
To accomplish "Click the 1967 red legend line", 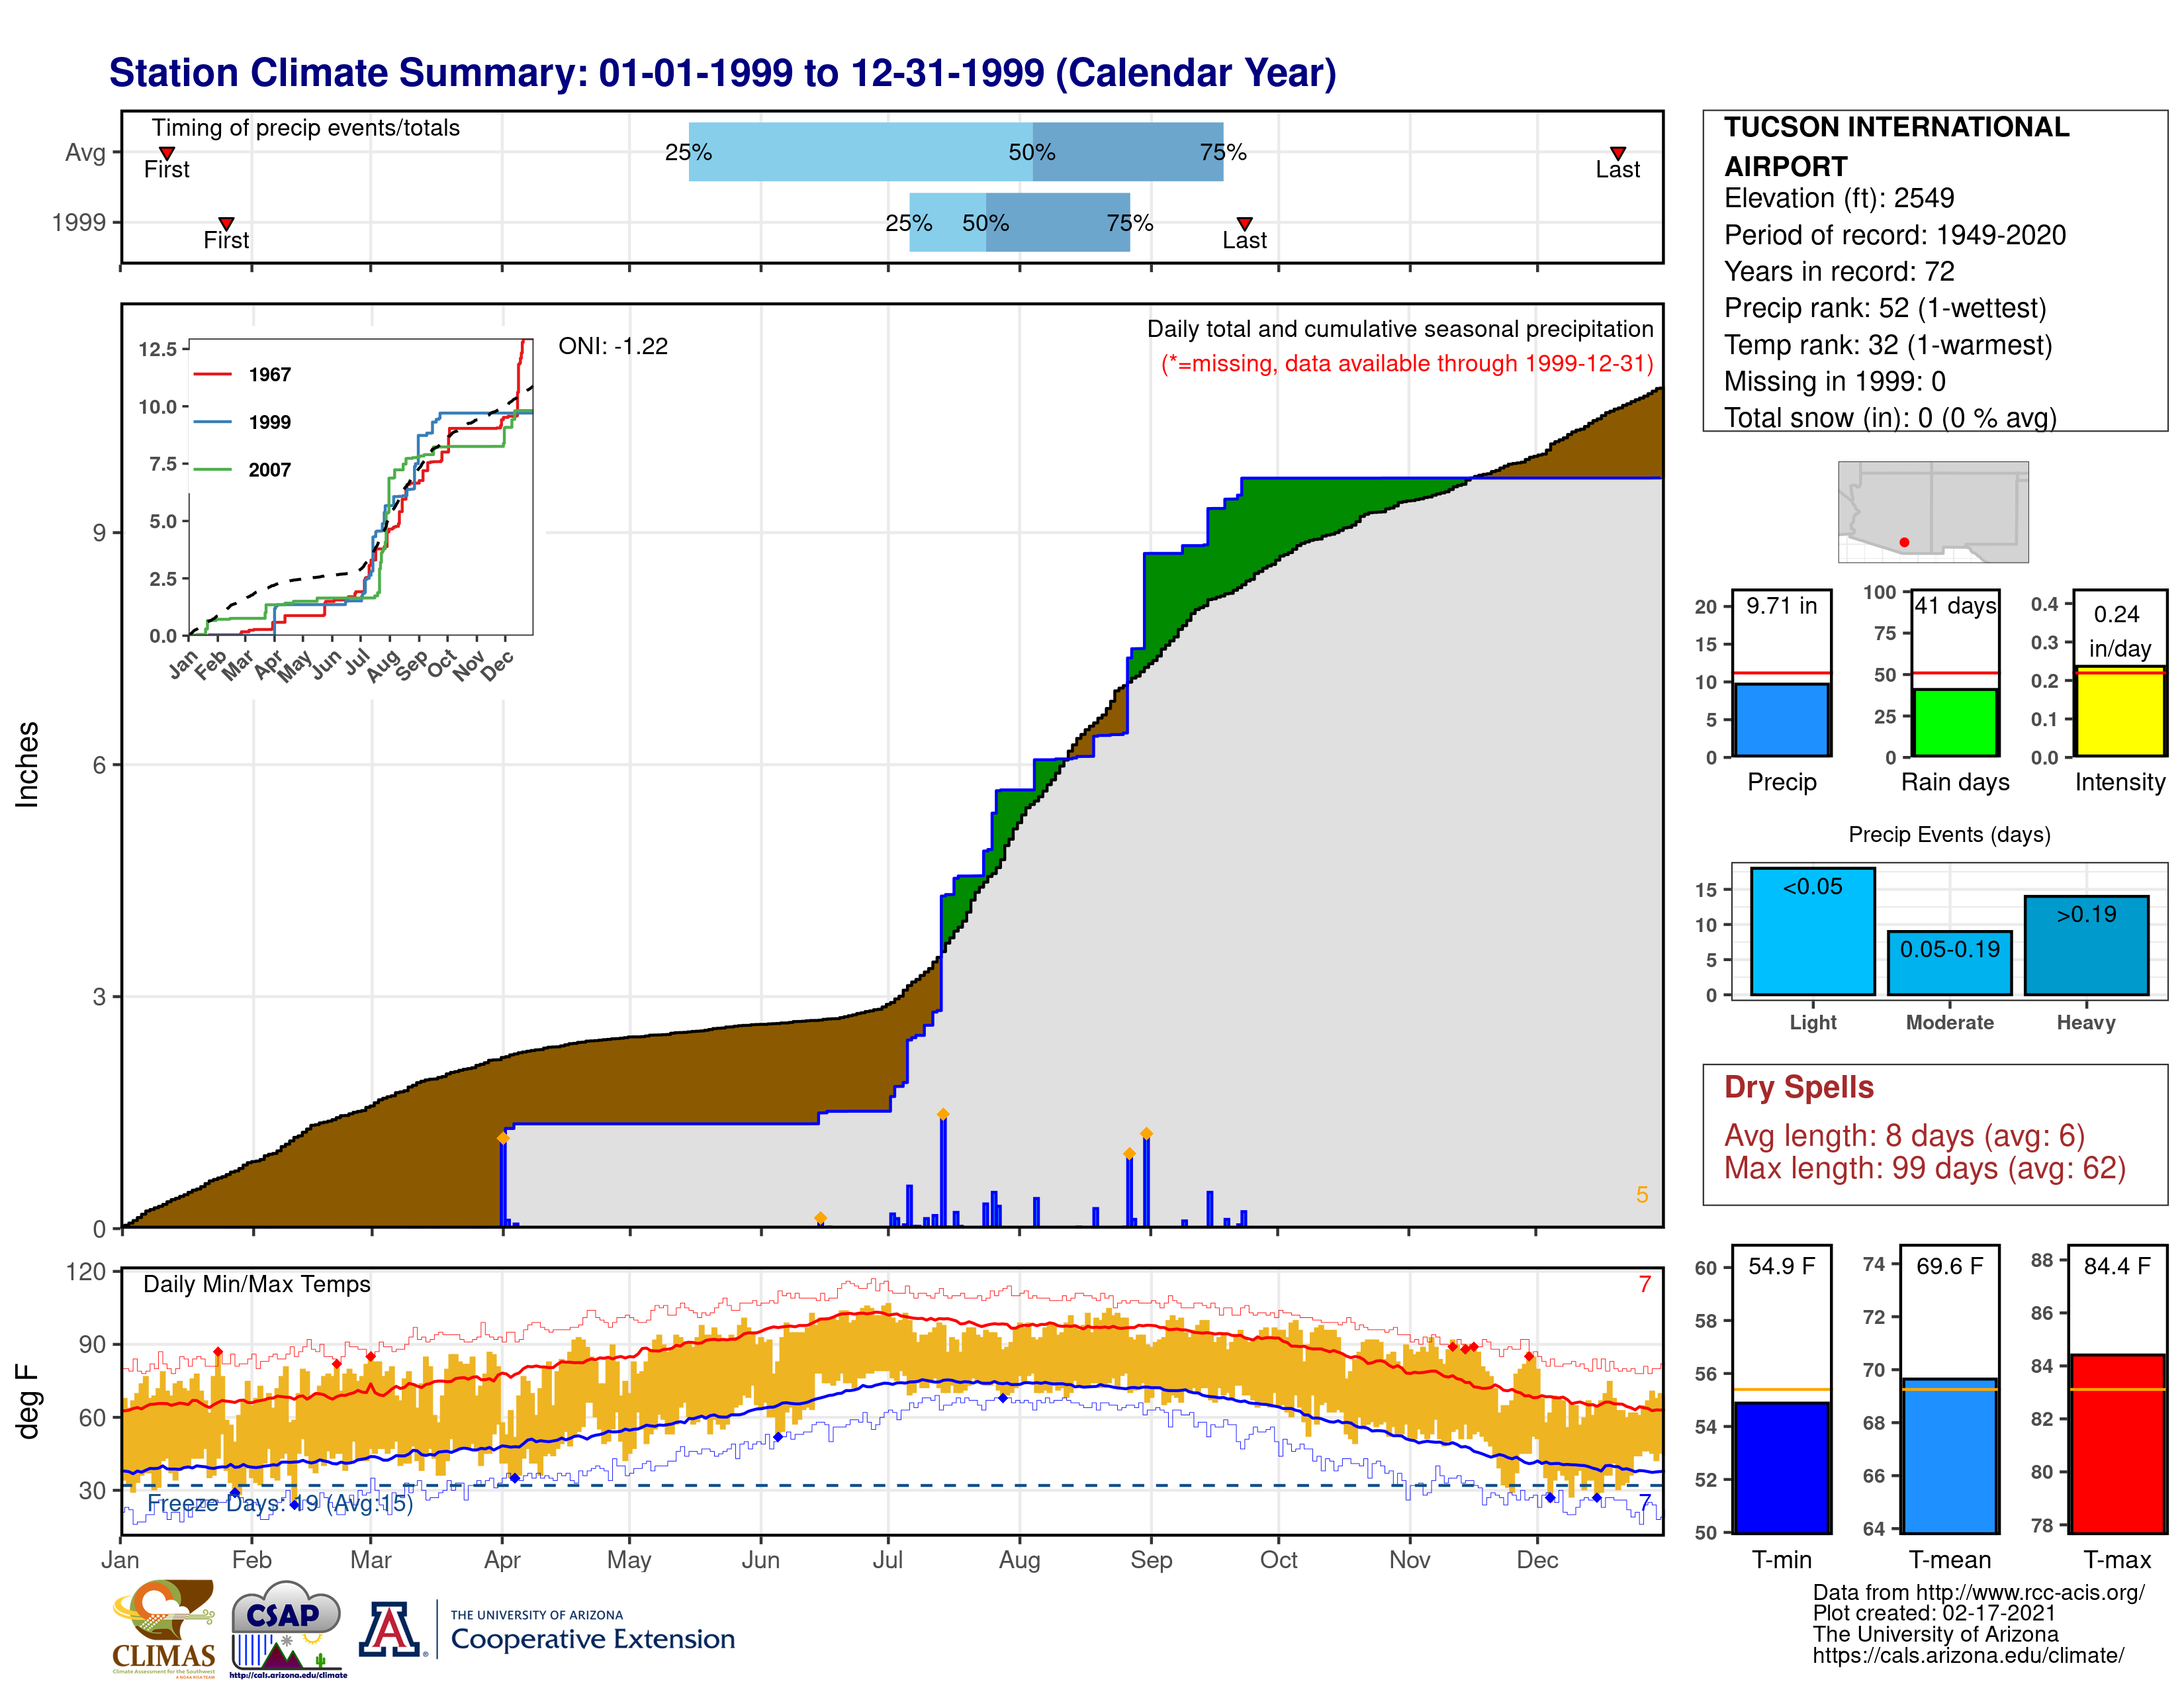I will point(212,374).
